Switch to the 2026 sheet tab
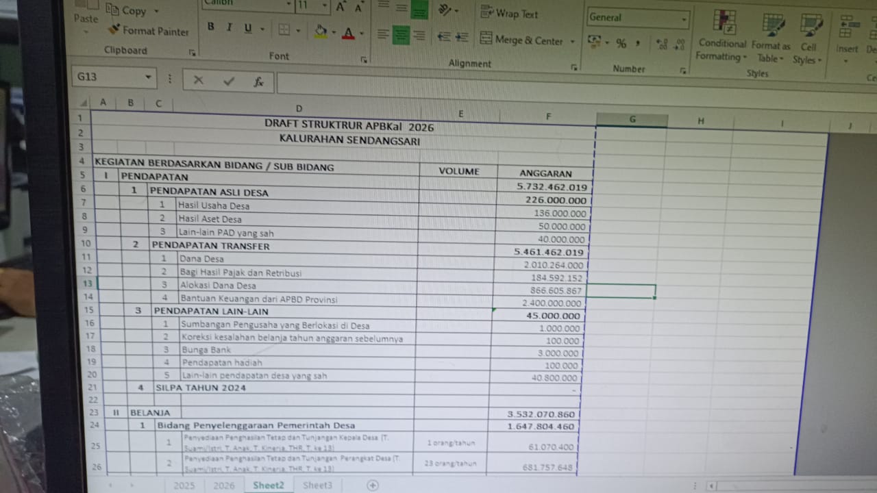The height and width of the screenshot is (493, 877). pyautogui.click(x=224, y=485)
